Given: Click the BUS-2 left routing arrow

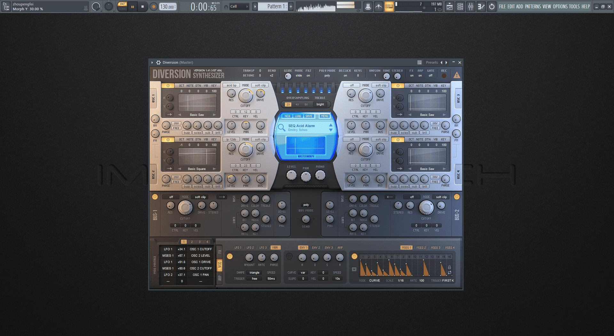Looking at the screenshot, I should (x=390, y=197).
